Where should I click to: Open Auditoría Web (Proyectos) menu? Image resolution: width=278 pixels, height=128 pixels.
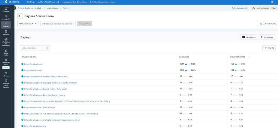tap(48, 2)
